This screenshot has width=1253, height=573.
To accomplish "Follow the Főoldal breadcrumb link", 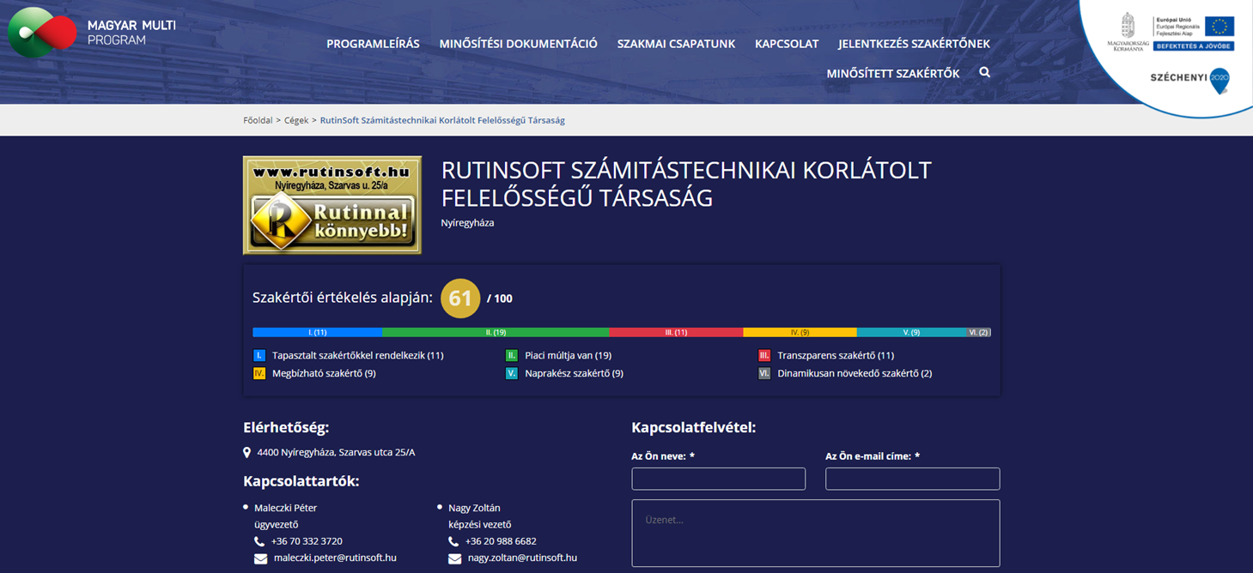I will (x=258, y=120).
